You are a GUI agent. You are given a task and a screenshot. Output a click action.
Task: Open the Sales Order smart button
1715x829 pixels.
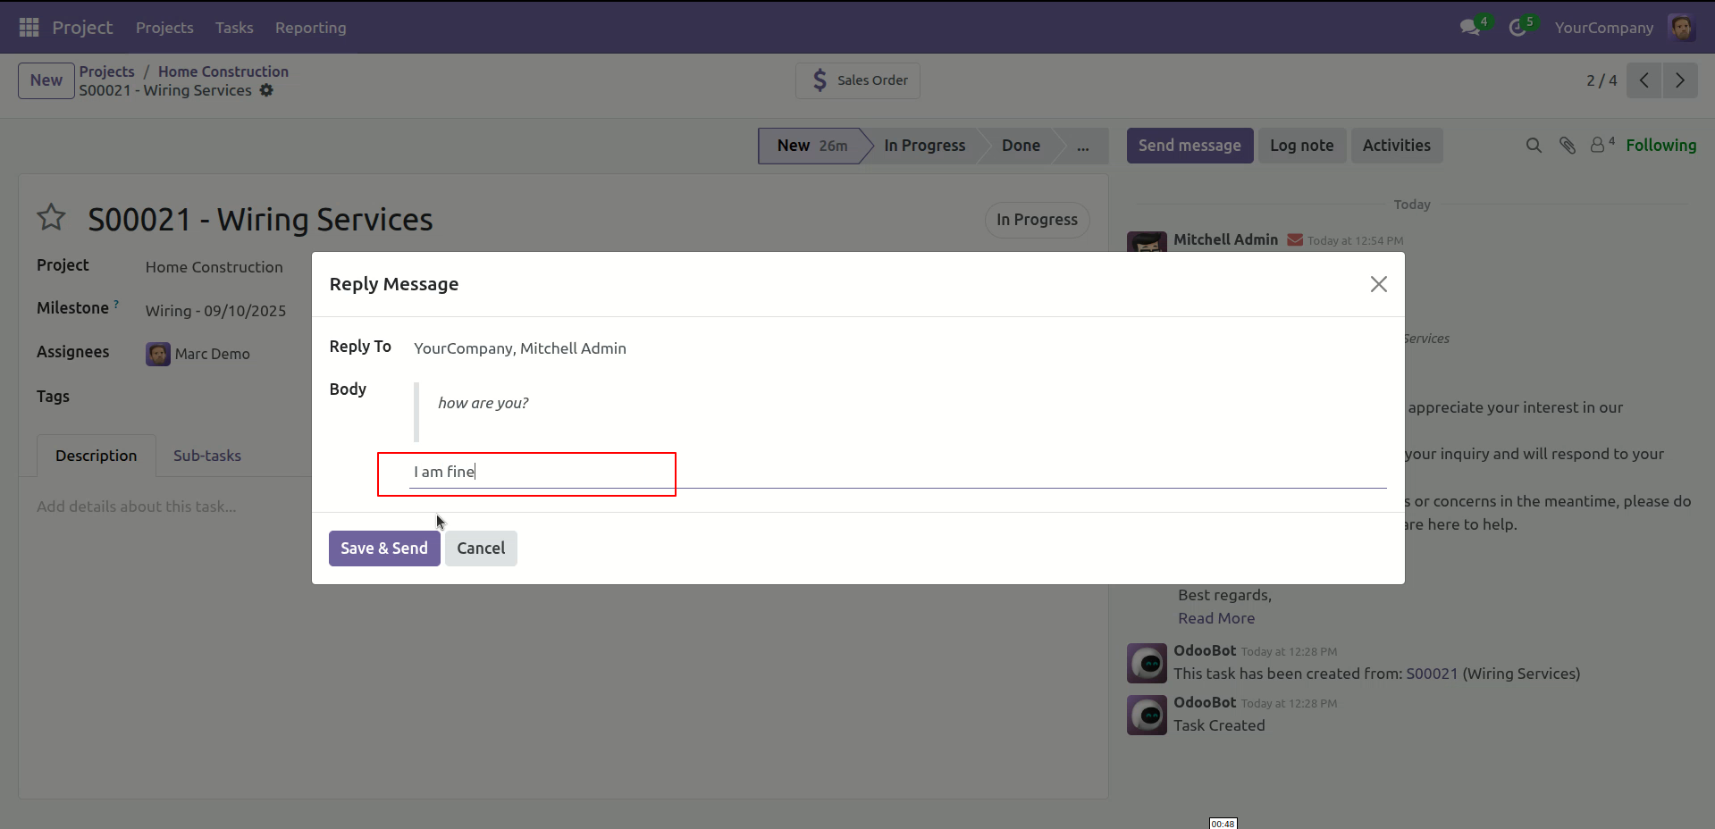[858, 80]
